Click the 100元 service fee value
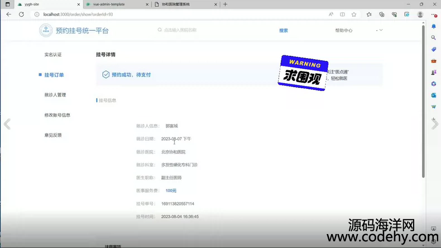Viewport: 441px width, 248px height. tap(171, 190)
